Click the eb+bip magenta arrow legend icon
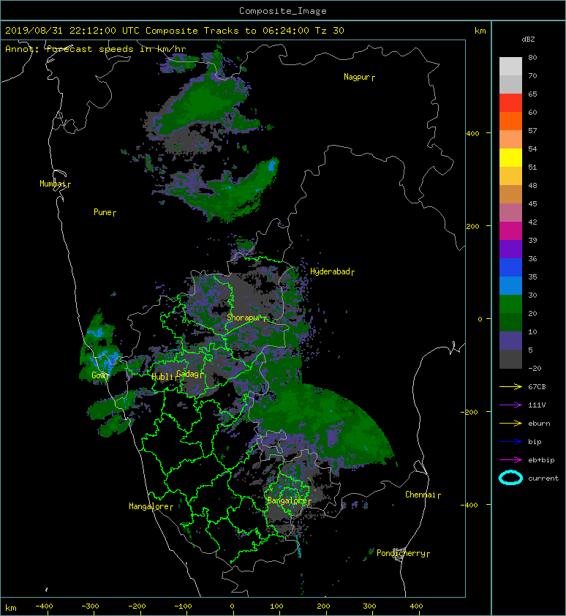Screen dimensions: 566x616 coord(510,460)
